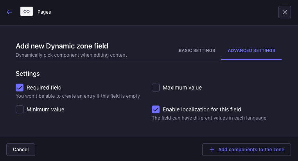Image resolution: width=298 pixels, height=161 pixels.
Task: Click the Settings section heading
Action: (28, 73)
